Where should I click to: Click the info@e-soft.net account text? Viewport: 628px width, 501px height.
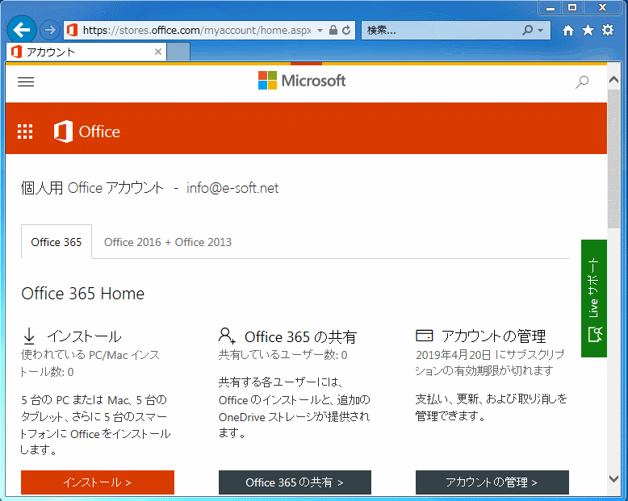coord(232,188)
